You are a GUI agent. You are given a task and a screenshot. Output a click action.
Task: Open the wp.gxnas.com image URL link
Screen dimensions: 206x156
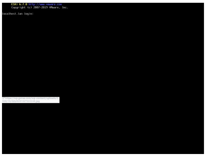click(30, 100)
